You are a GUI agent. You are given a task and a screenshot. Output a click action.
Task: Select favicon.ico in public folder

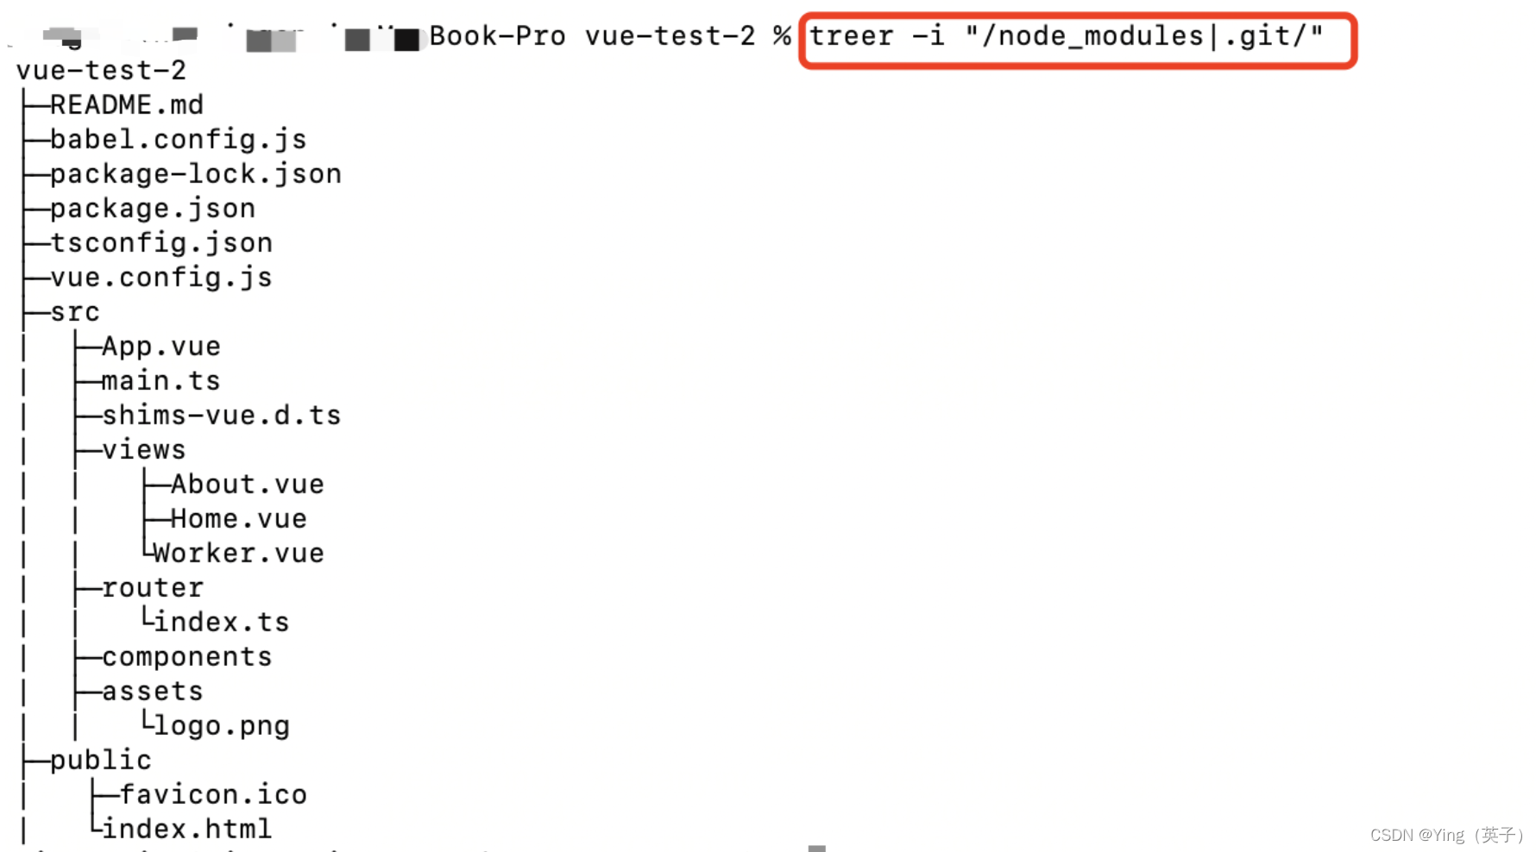[x=213, y=795]
